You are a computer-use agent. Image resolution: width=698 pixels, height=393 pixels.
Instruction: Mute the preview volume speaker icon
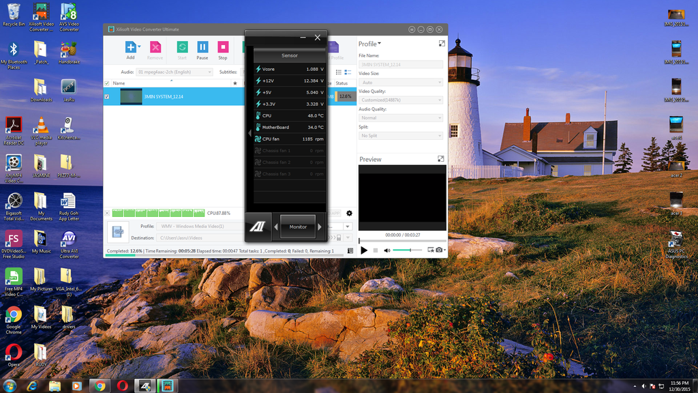click(x=386, y=250)
